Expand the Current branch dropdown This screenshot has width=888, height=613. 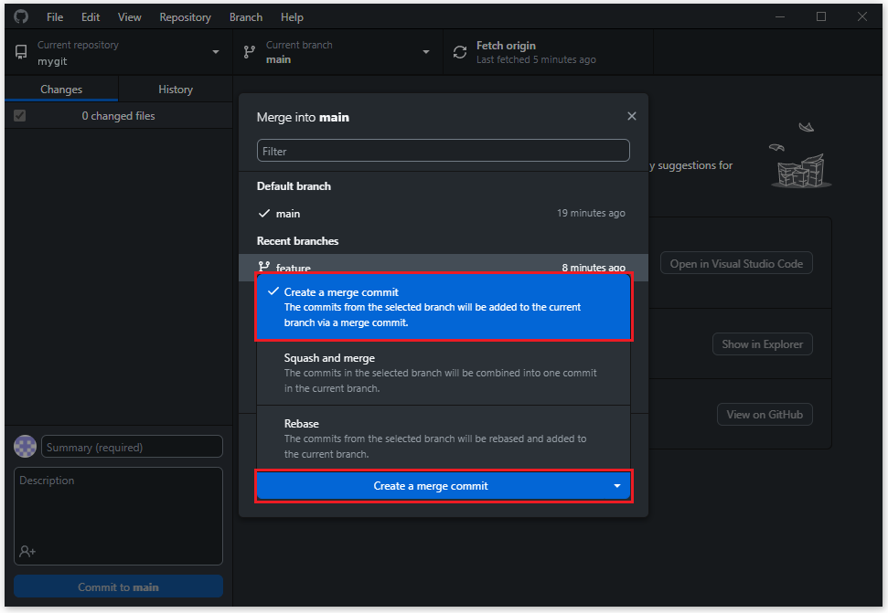[x=426, y=52]
